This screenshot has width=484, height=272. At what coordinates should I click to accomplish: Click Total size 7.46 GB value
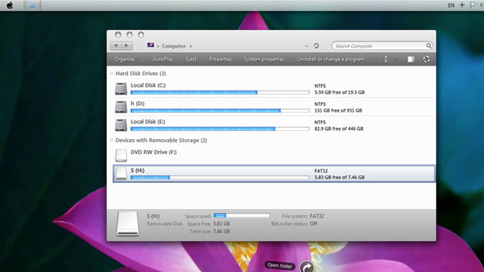(222, 231)
